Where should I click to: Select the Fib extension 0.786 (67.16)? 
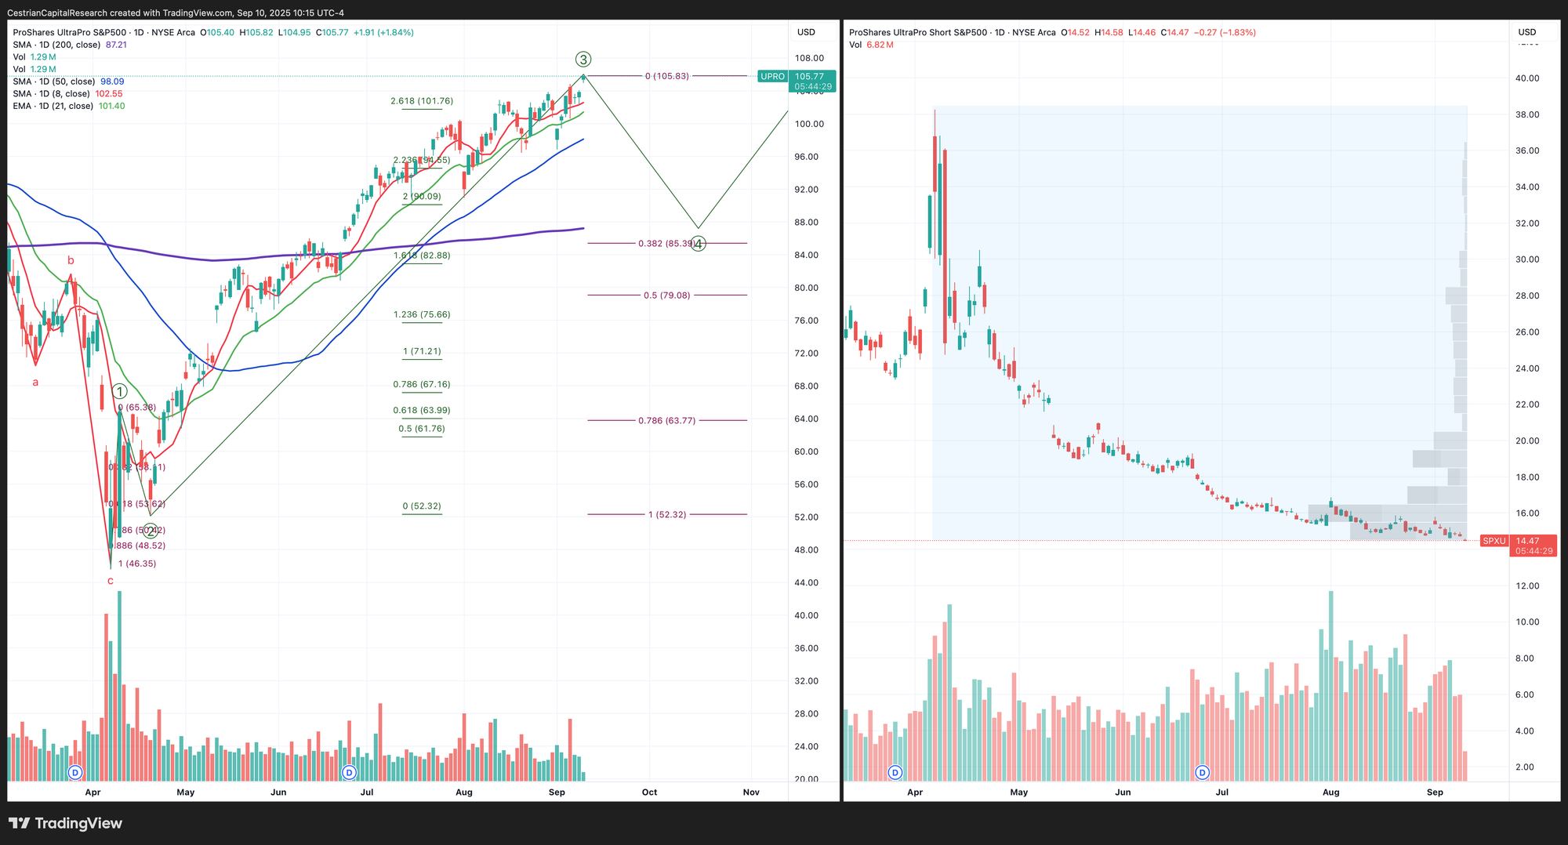click(422, 385)
